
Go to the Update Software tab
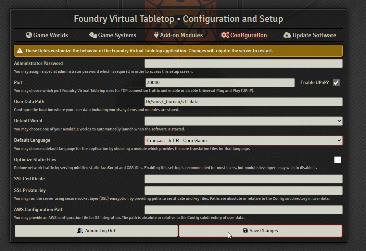coord(310,35)
